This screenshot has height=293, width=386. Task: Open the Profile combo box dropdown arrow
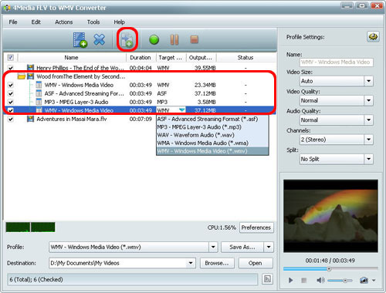pyautogui.click(x=213, y=247)
